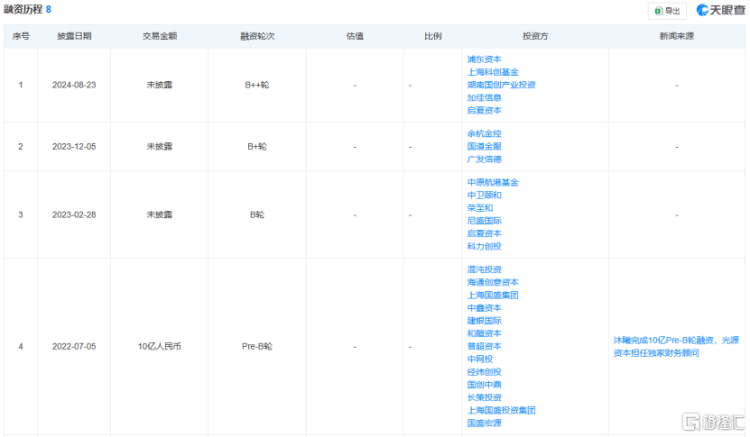This screenshot has width=750, height=437.
Task: Click the 交易金额 column header
Action: pos(160,36)
